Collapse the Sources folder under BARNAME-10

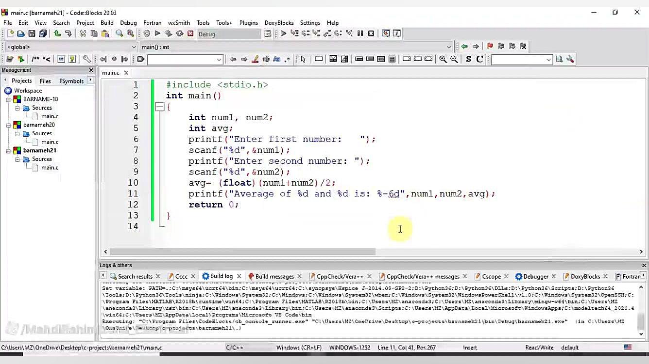point(17,108)
